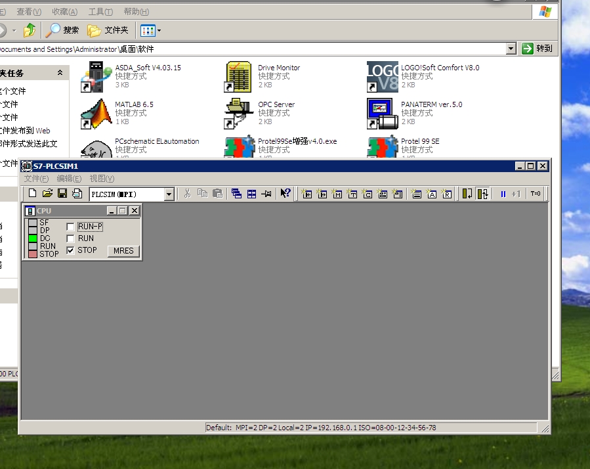Enable the RUN-P checkbox in CPU window
The width and height of the screenshot is (590, 469).
70,227
